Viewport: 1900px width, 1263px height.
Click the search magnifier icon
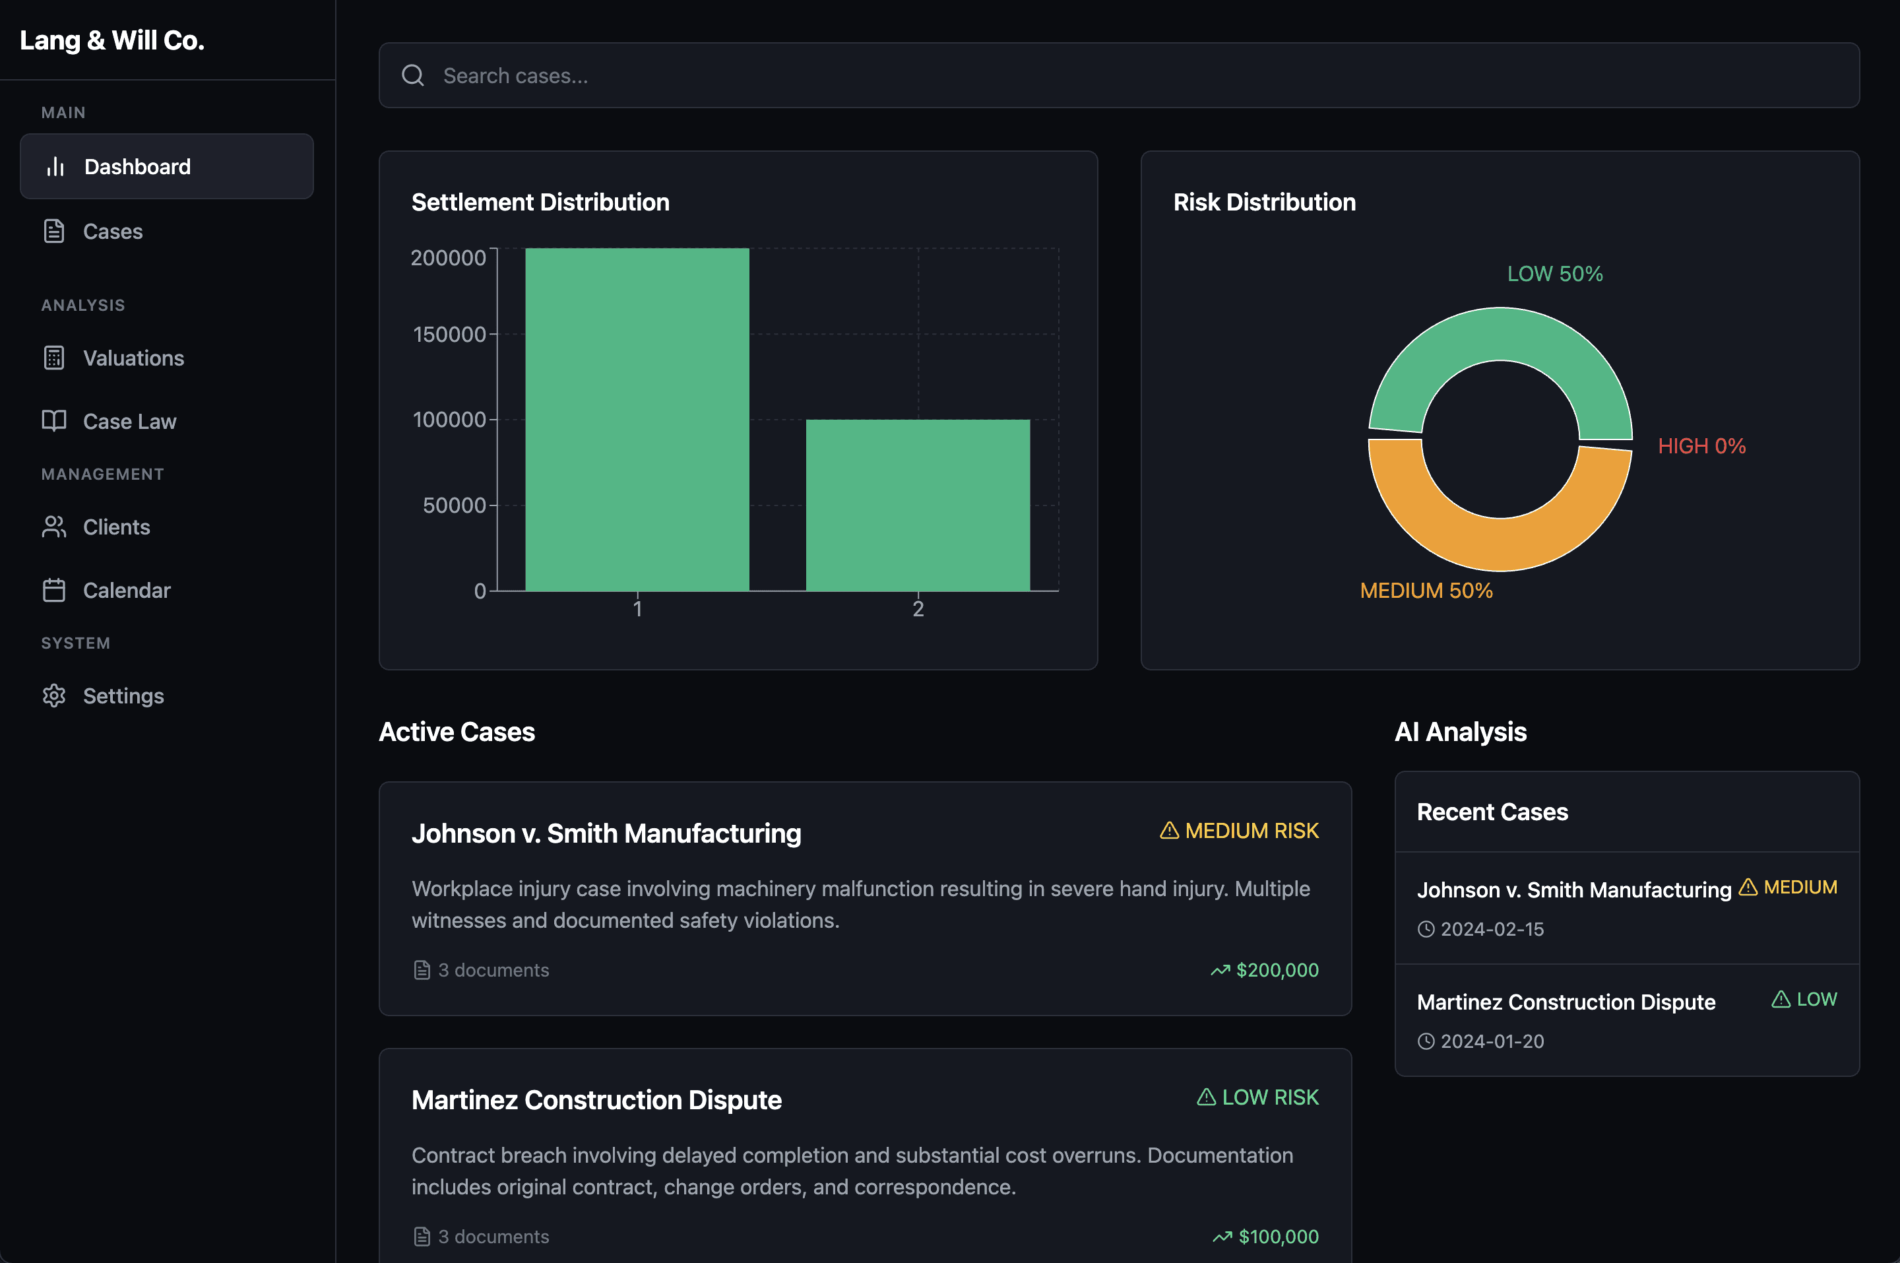(x=413, y=76)
